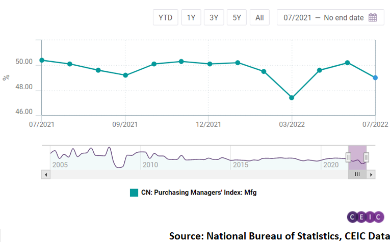
Task: Click the 12/2021 x-axis label
Action: click(208, 124)
